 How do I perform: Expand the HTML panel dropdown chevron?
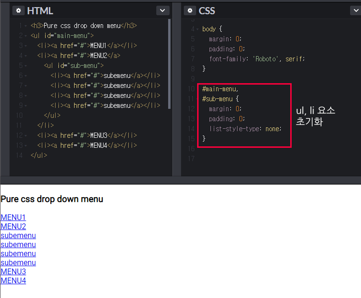pos(162,10)
